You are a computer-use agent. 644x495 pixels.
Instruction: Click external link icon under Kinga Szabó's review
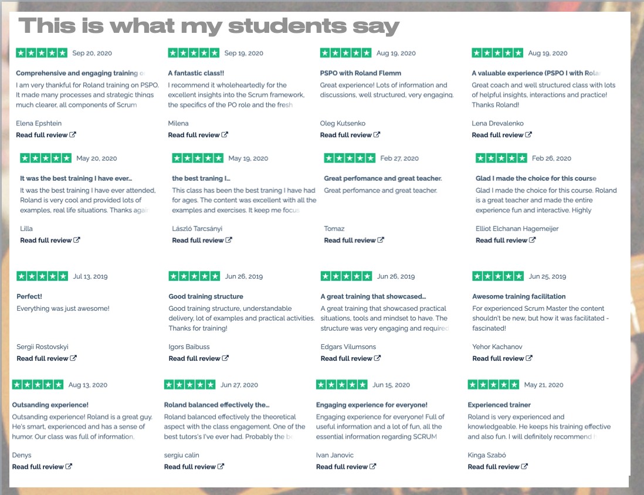pos(524,467)
